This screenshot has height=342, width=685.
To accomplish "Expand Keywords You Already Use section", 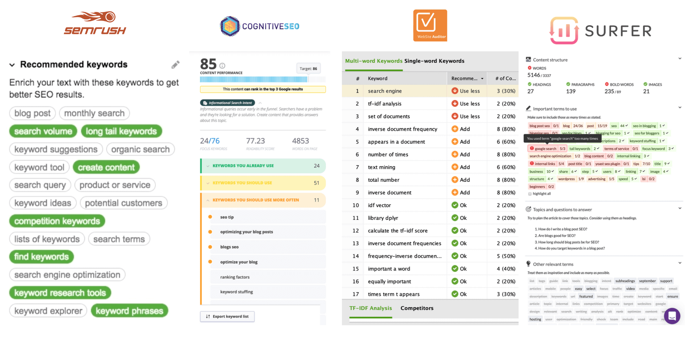I will point(263,166).
